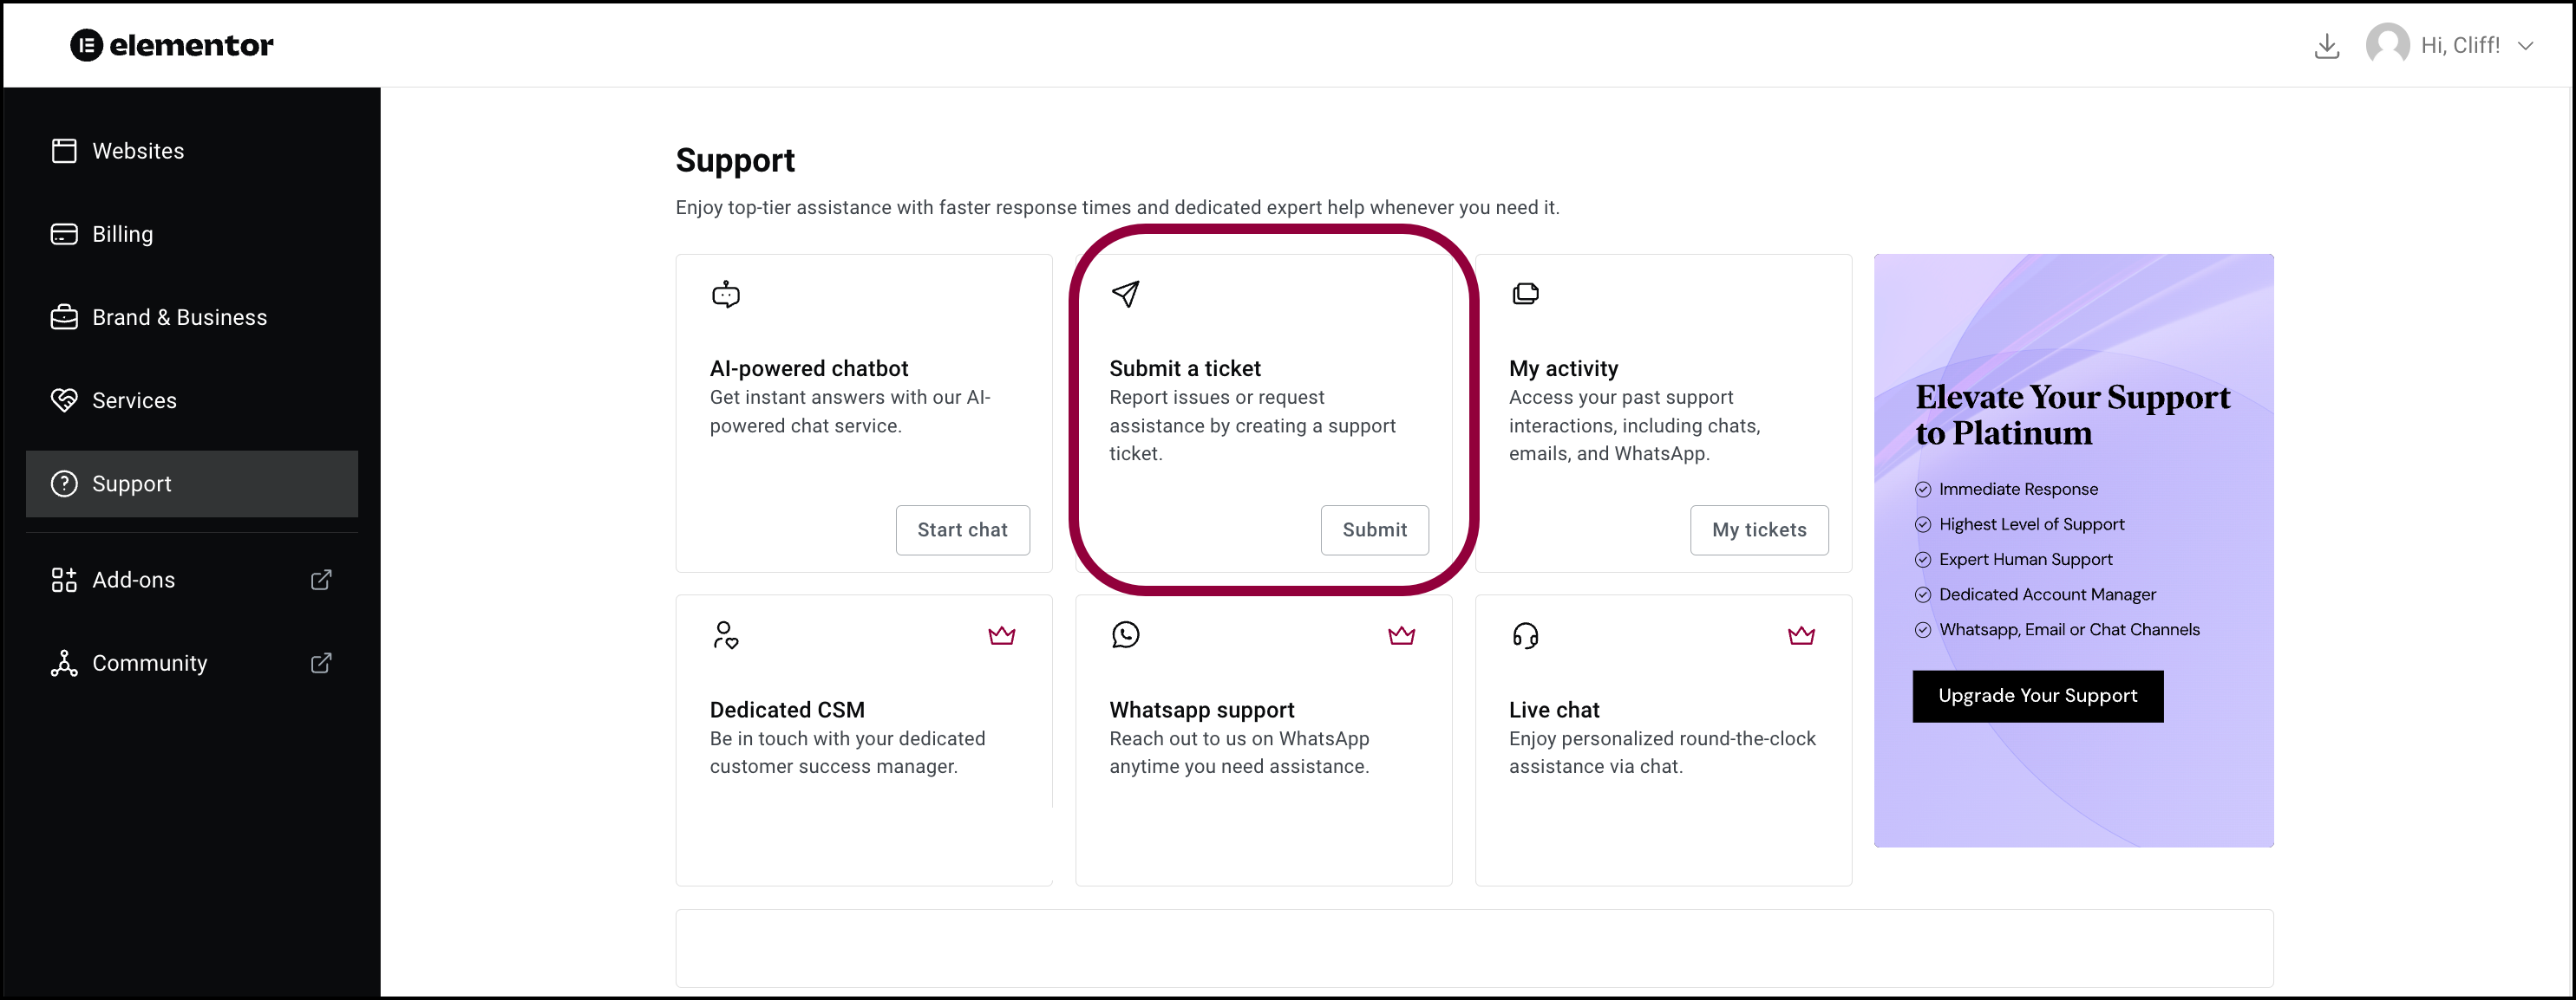Click the Upgrade Your Support button
This screenshot has width=2576, height=1000.
pyautogui.click(x=2037, y=695)
